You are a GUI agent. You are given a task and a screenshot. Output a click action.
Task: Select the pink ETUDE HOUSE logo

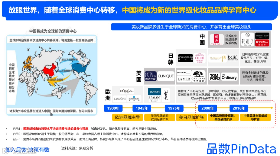click(200, 58)
